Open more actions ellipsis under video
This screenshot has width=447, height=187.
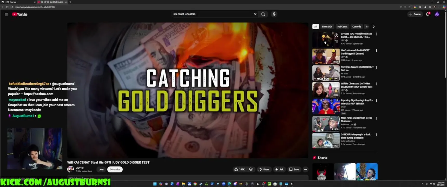pyautogui.click(x=306, y=169)
